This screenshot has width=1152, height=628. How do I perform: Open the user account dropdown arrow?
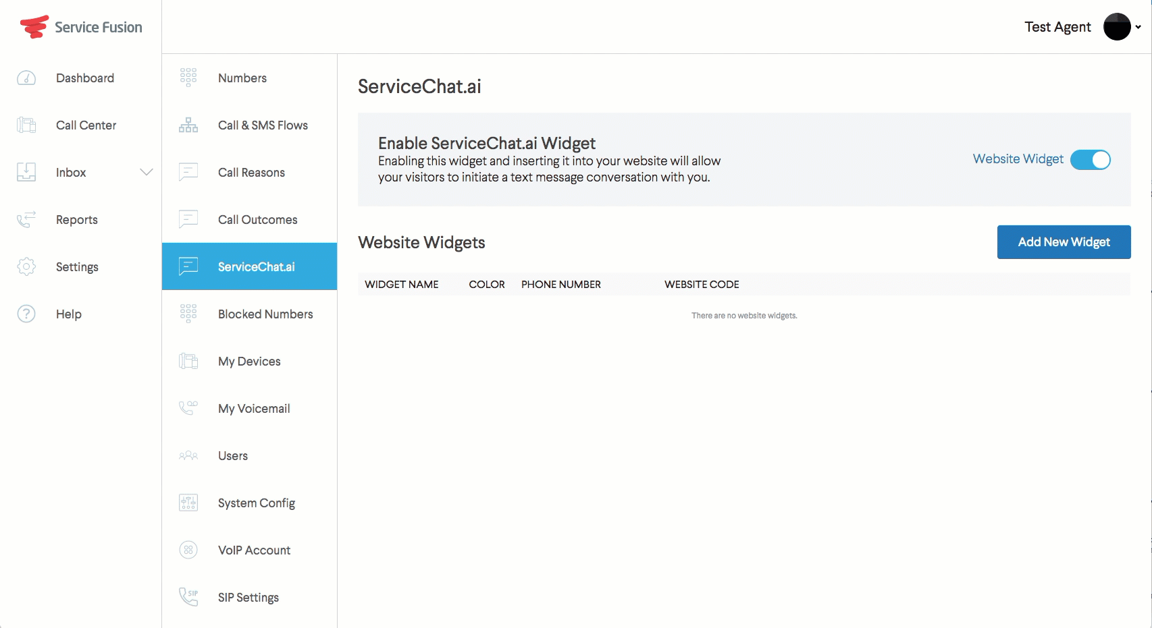click(1138, 27)
